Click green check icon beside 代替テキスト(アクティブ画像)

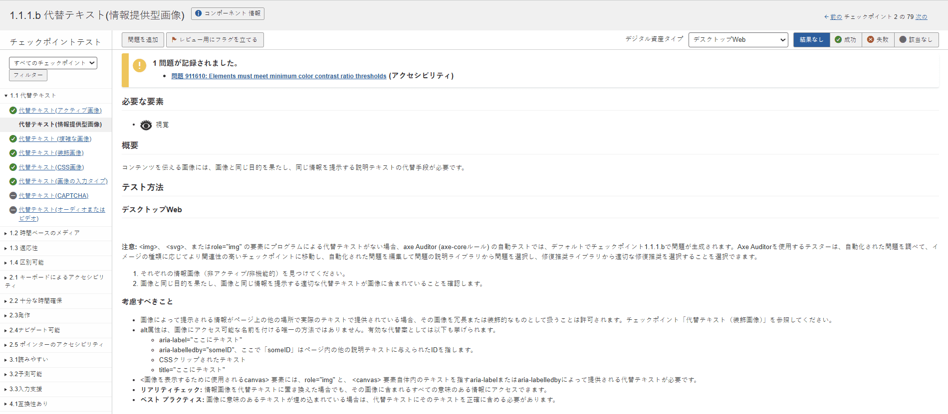(13, 111)
